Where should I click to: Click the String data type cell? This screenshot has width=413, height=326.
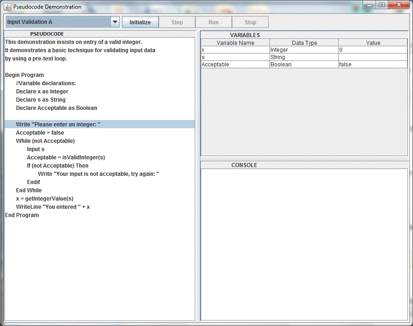tap(304, 57)
